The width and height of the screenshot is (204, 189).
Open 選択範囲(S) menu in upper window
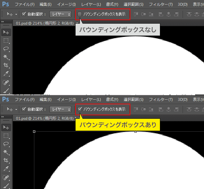133,4
